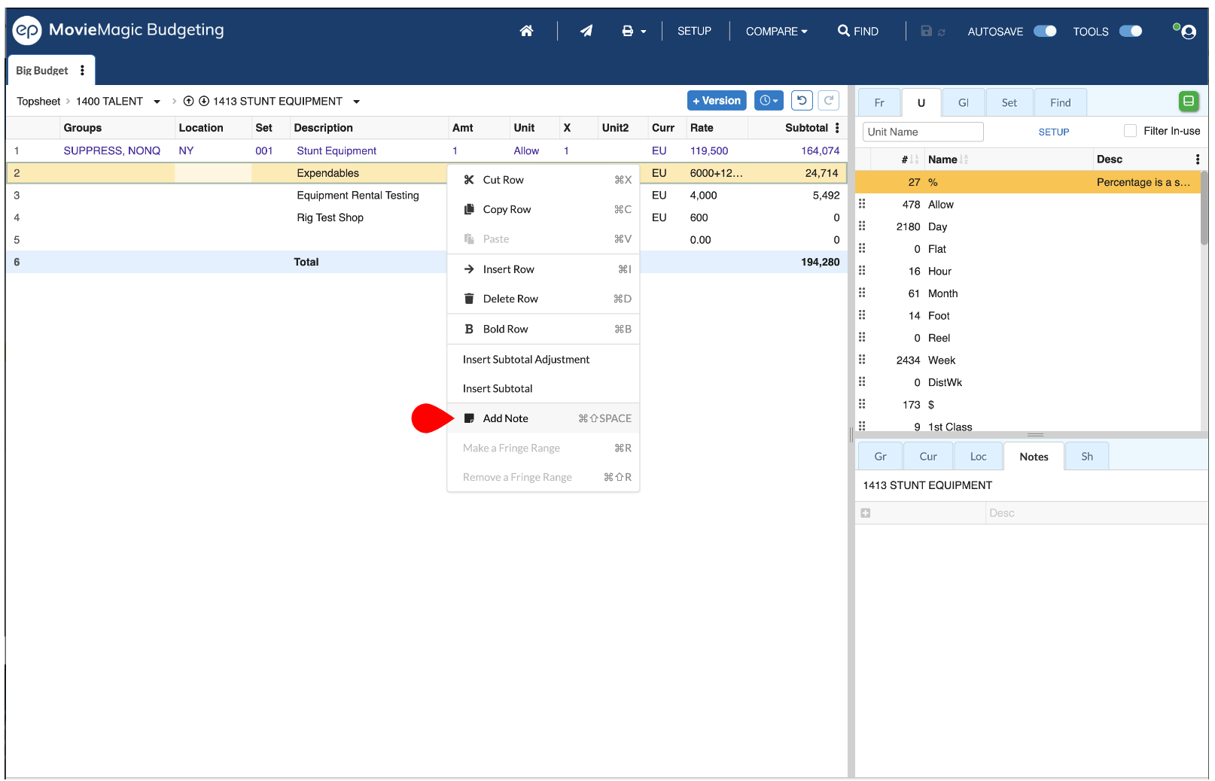The height and width of the screenshot is (781, 1215).
Task: Switch to the Fr tab
Action: 879,102
